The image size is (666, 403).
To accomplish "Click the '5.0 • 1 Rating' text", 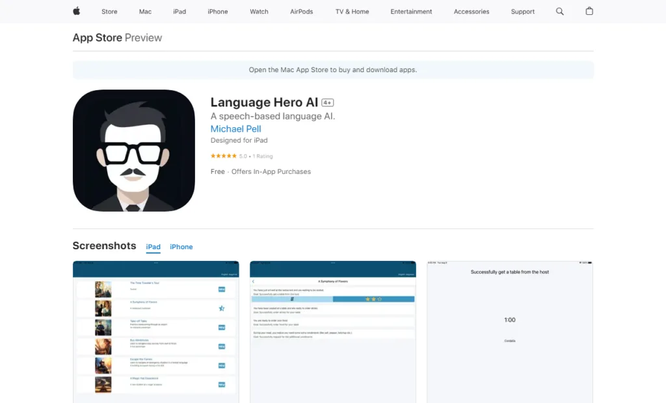I will 256,156.
